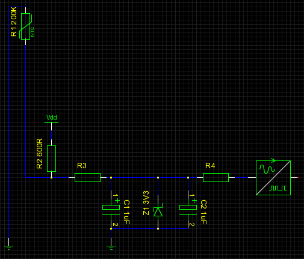The height and width of the screenshot is (259, 304).
Task: Click the "C2 1uF" label text
Action: [x=203, y=212]
